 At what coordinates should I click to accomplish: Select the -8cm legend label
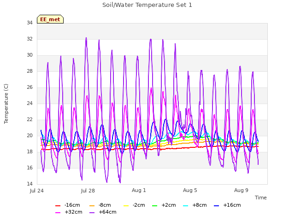point(105,205)
